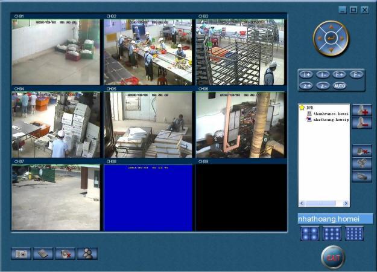The width and height of the screenshot is (377, 272).
Task: Tilt camera down with PTZ down arrow
Action: pos(331,50)
